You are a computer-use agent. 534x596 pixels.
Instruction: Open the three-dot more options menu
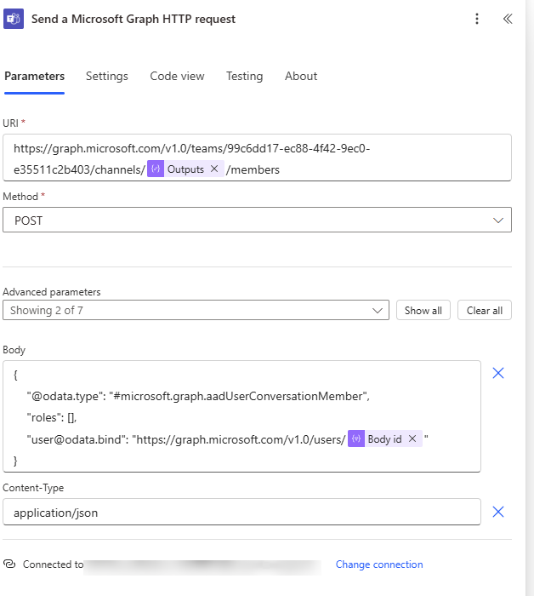pyautogui.click(x=477, y=19)
